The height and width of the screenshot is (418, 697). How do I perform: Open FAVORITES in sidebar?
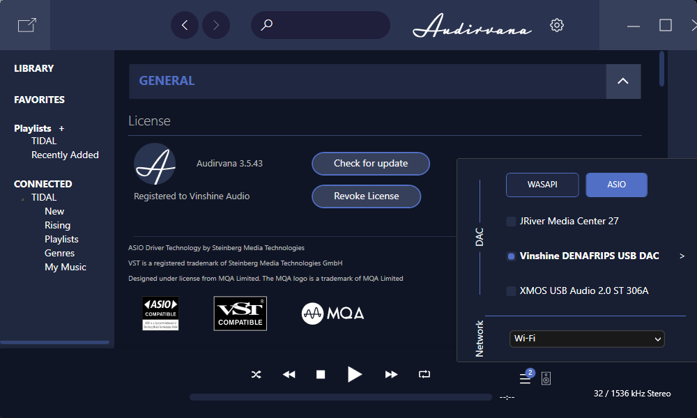[39, 100]
